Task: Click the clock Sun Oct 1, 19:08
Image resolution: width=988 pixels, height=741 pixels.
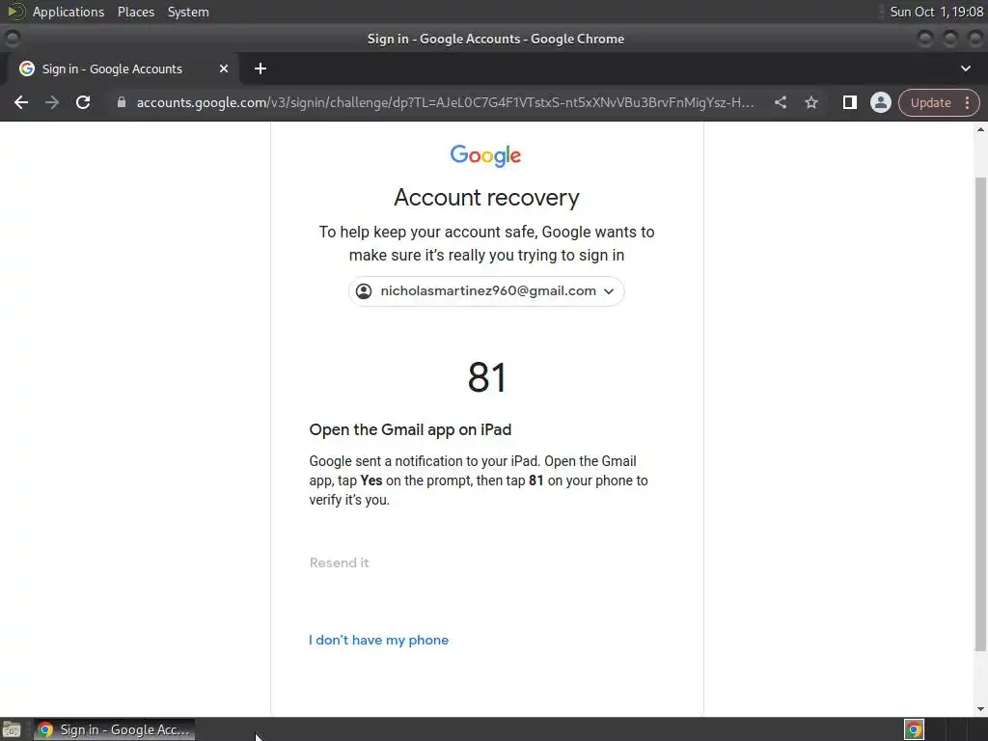Action: [936, 12]
